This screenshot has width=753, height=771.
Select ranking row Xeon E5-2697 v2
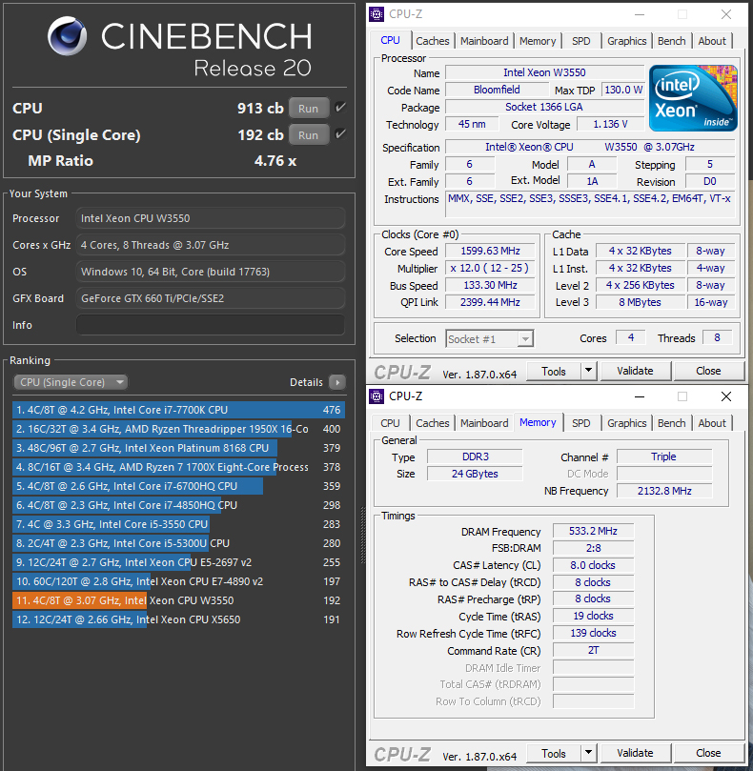point(178,562)
